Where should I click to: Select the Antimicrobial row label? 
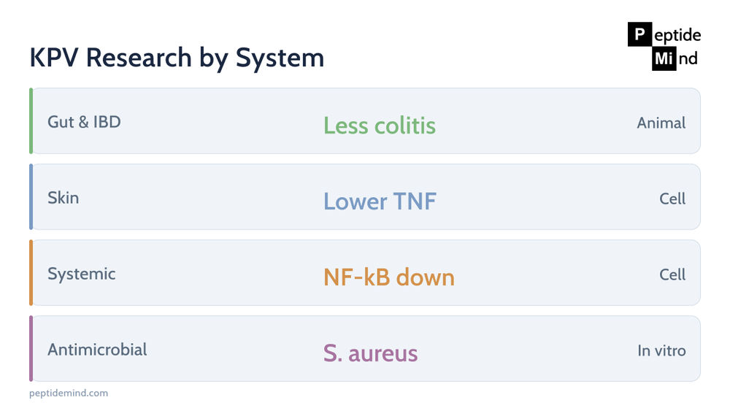[97, 350]
